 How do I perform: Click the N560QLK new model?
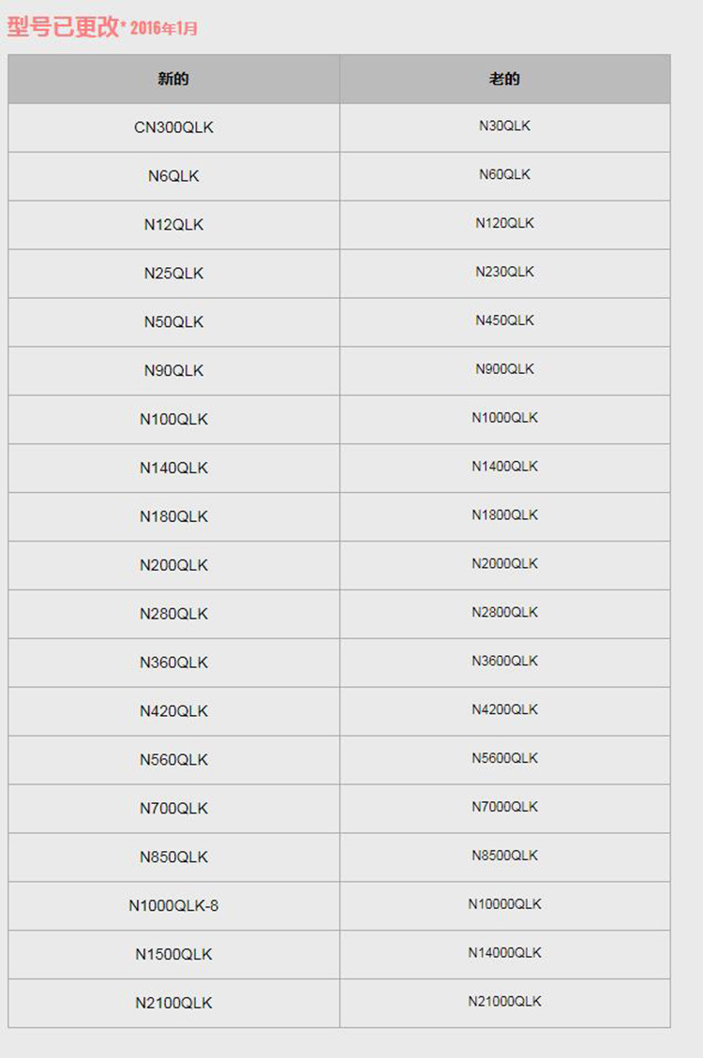(173, 760)
